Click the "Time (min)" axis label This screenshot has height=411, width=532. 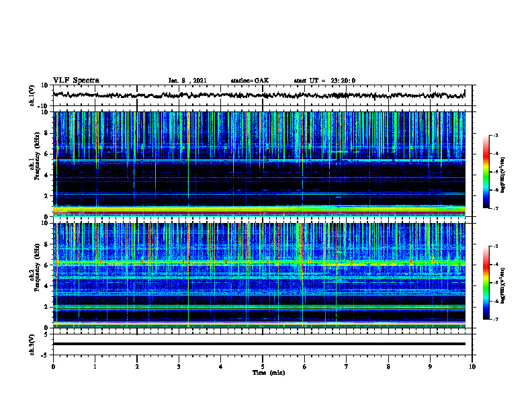tap(269, 373)
